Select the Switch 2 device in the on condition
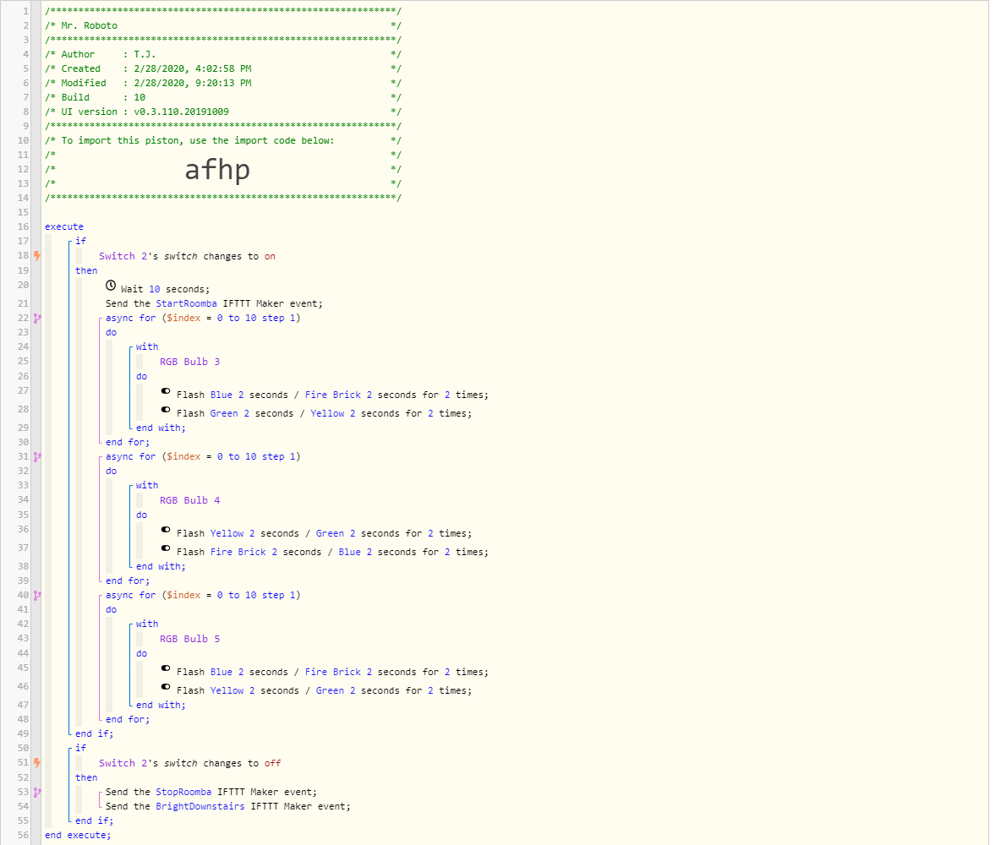The width and height of the screenshot is (996, 845). click(x=123, y=257)
